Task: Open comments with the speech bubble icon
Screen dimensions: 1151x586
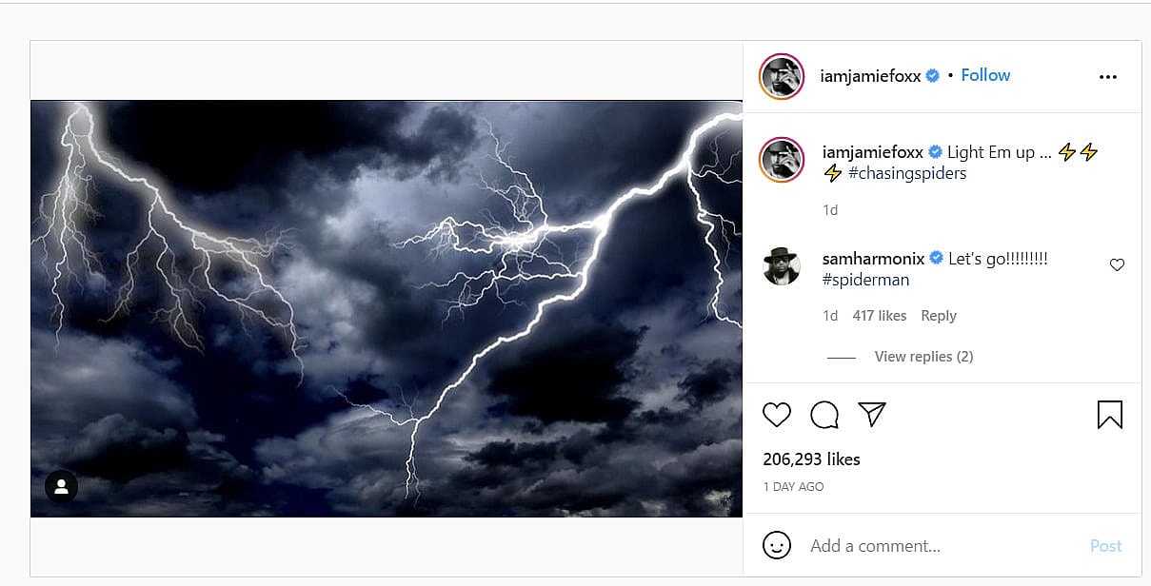Action: pyautogui.click(x=824, y=415)
